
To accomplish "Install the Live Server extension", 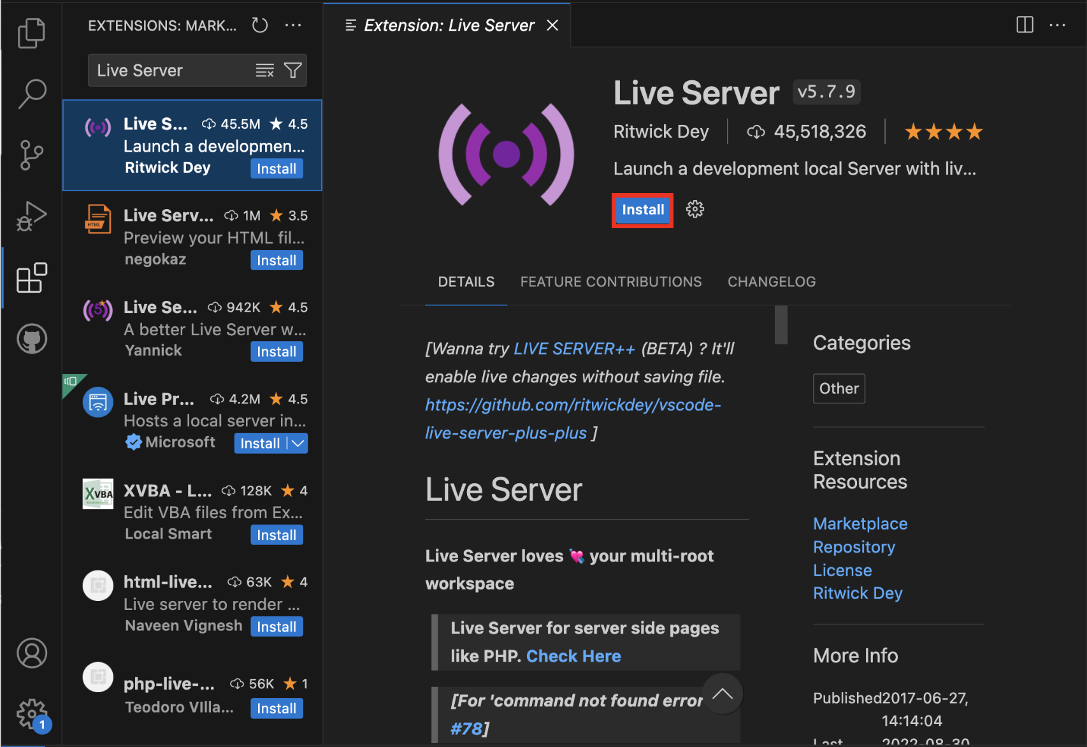I will click(x=642, y=209).
